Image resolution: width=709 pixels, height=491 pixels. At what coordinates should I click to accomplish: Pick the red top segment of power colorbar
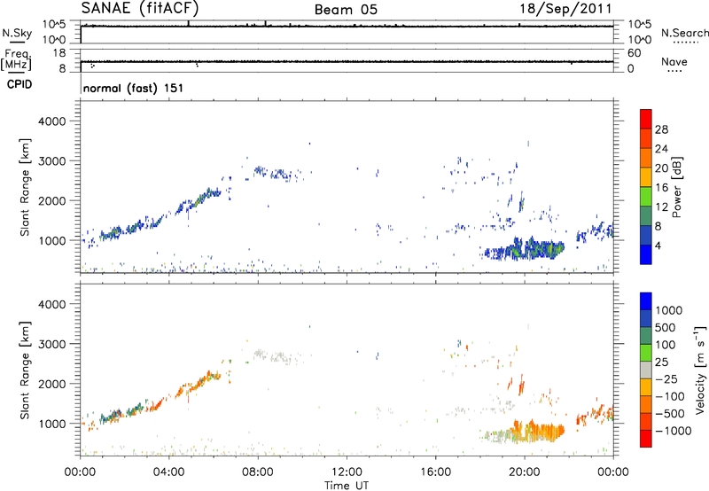(x=646, y=119)
